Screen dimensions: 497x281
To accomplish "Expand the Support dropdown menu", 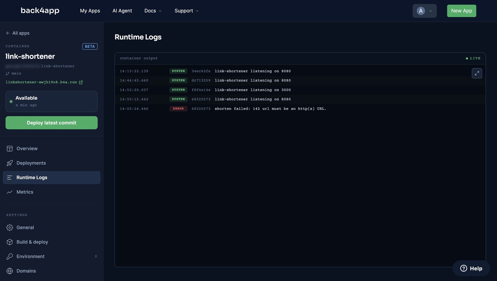I will [186, 11].
